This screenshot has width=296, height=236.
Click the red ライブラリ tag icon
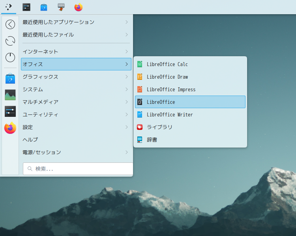pyautogui.click(x=140, y=127)
